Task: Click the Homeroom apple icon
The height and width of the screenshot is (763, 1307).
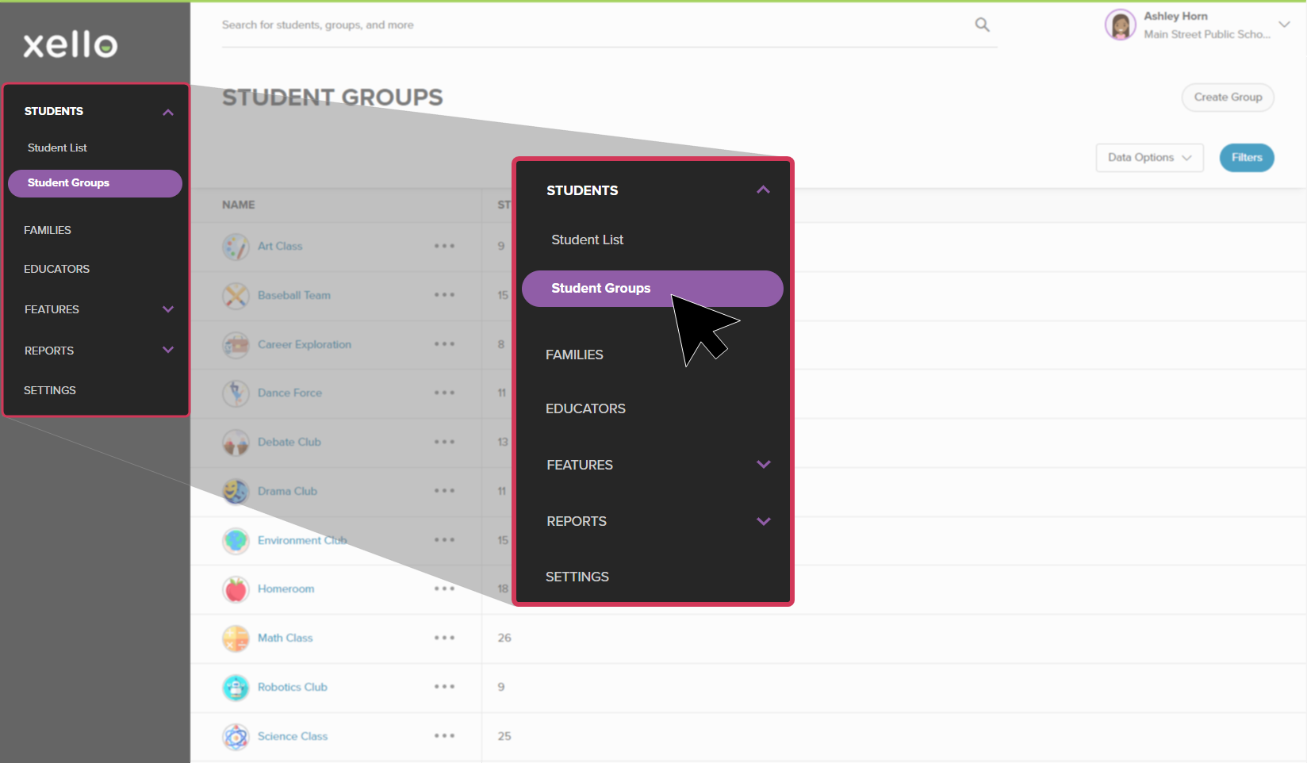Action: coord(236,589)
